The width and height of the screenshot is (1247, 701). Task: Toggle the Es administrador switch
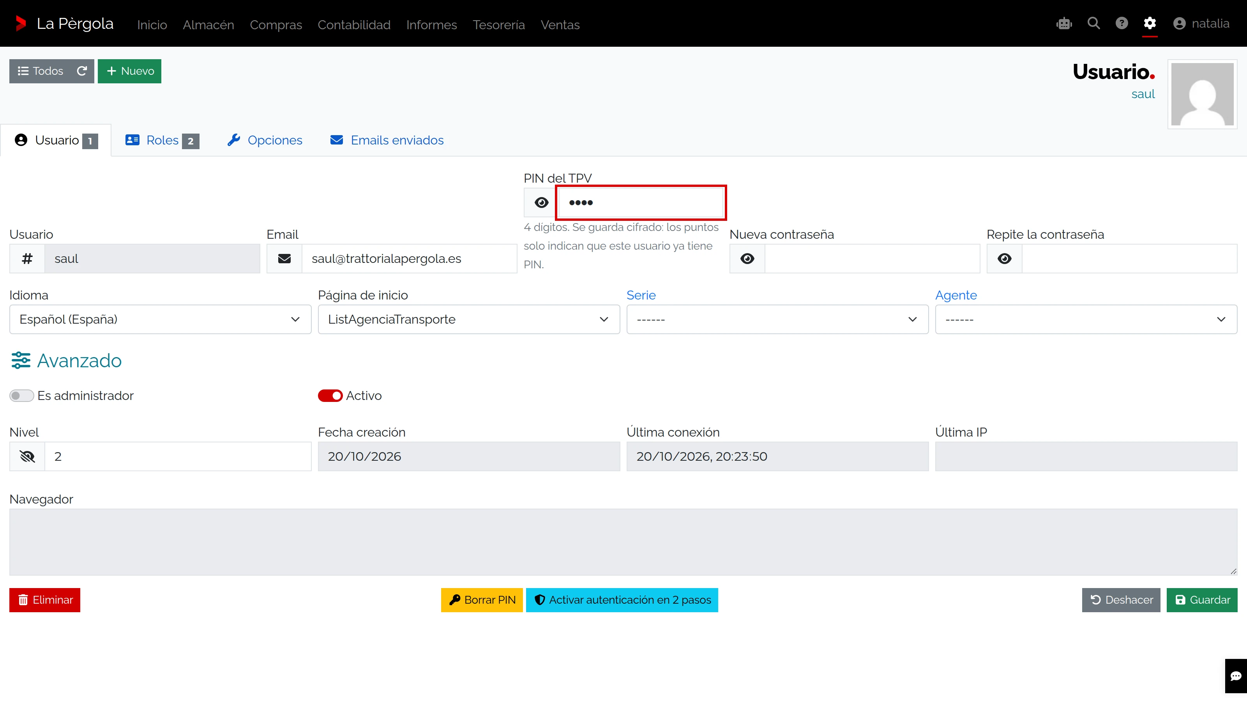[x=21, y=396]
